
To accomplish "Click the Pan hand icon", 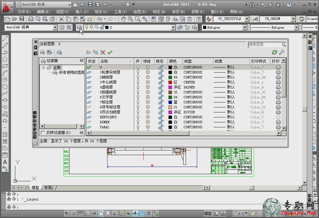I will click(123, 19).
